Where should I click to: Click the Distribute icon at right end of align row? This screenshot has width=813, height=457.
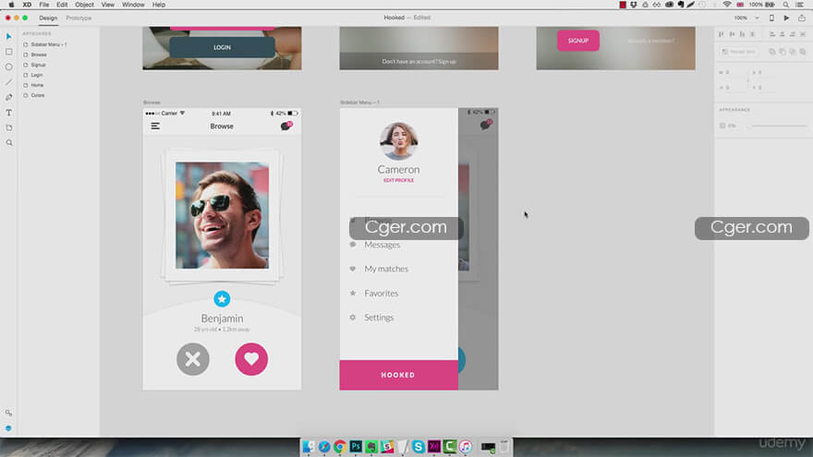point(803,34)
